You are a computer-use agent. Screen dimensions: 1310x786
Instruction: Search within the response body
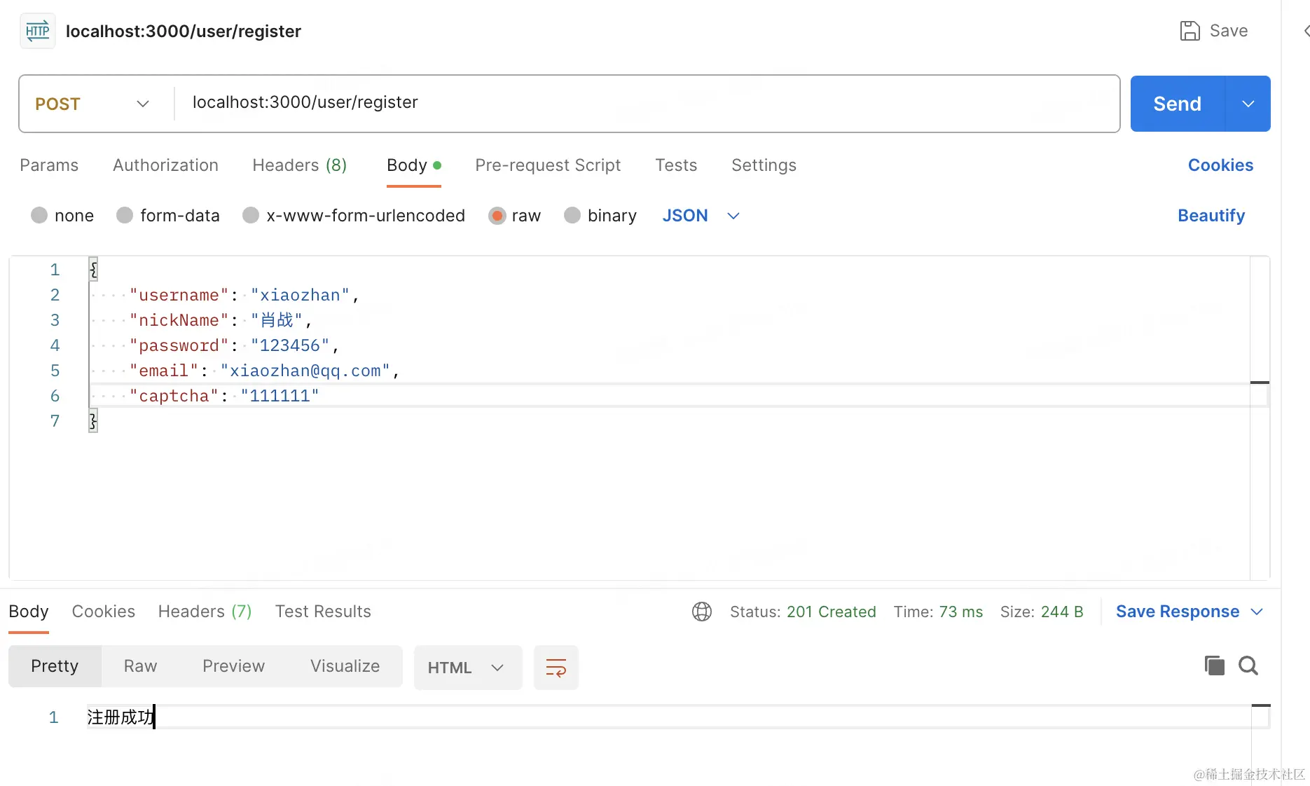(x=1248, y=666)
